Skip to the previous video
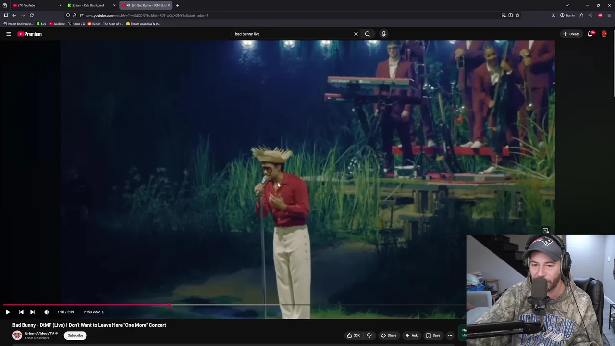The image size is (615, 346). click(21, 312)
